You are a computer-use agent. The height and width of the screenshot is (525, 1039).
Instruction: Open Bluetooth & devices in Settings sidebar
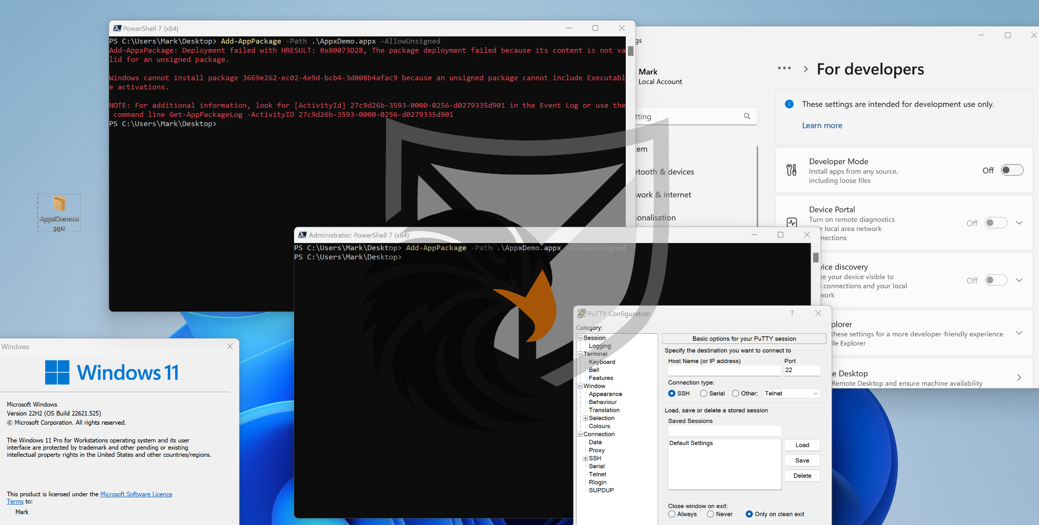click(x=664, y=172)
